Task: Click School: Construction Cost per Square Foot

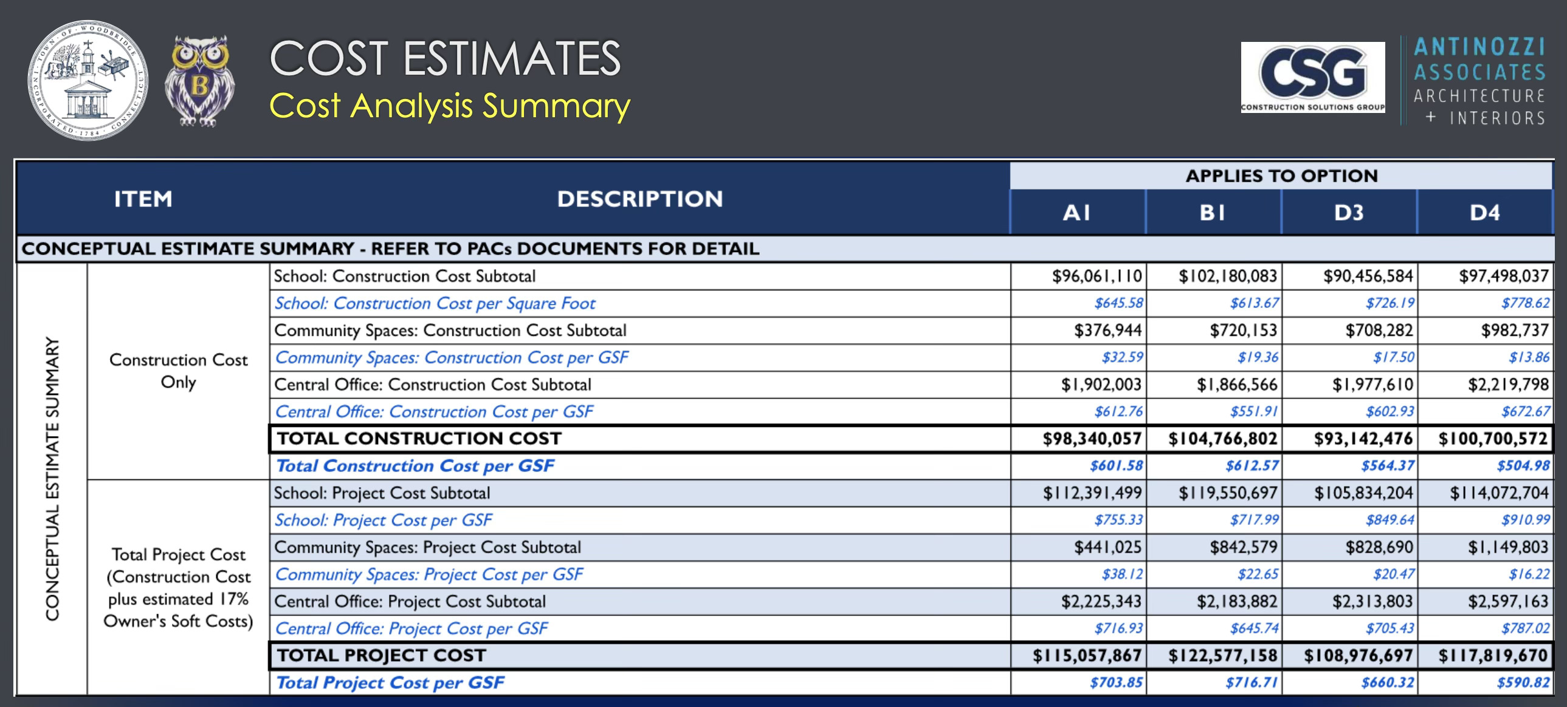Action: [435, 303]
